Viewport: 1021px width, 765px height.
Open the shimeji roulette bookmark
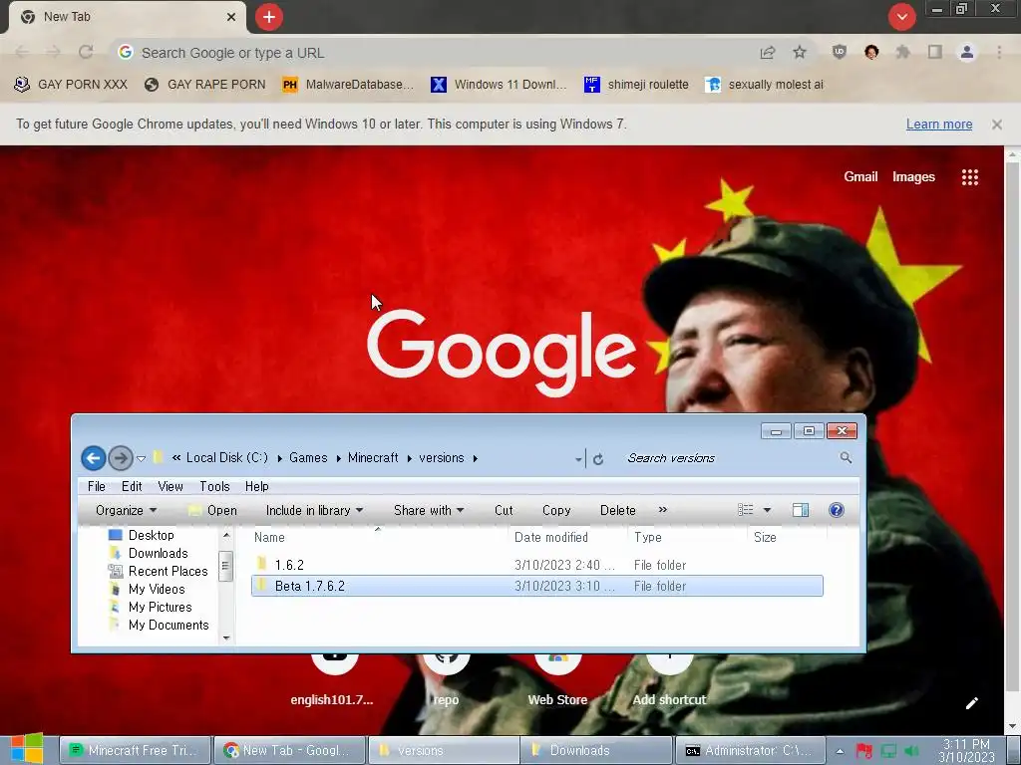(x=636, y=85)
